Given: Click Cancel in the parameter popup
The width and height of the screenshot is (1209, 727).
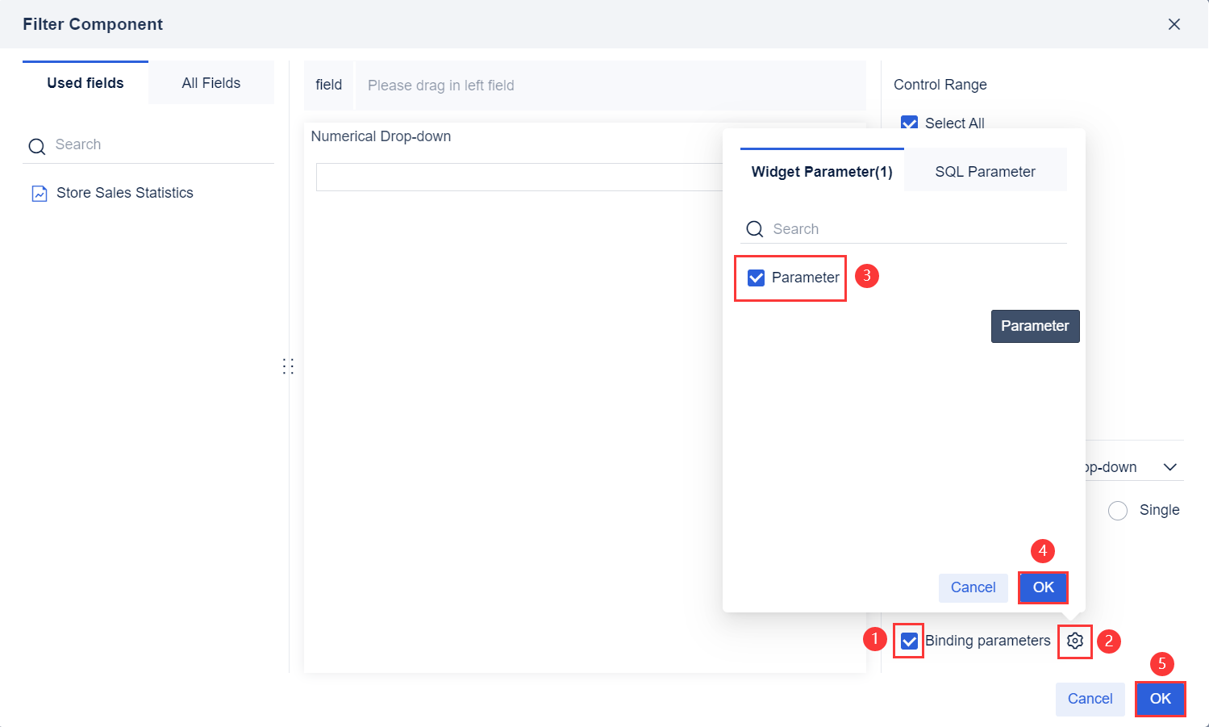Looking at the screenshot, I should 973,587.
